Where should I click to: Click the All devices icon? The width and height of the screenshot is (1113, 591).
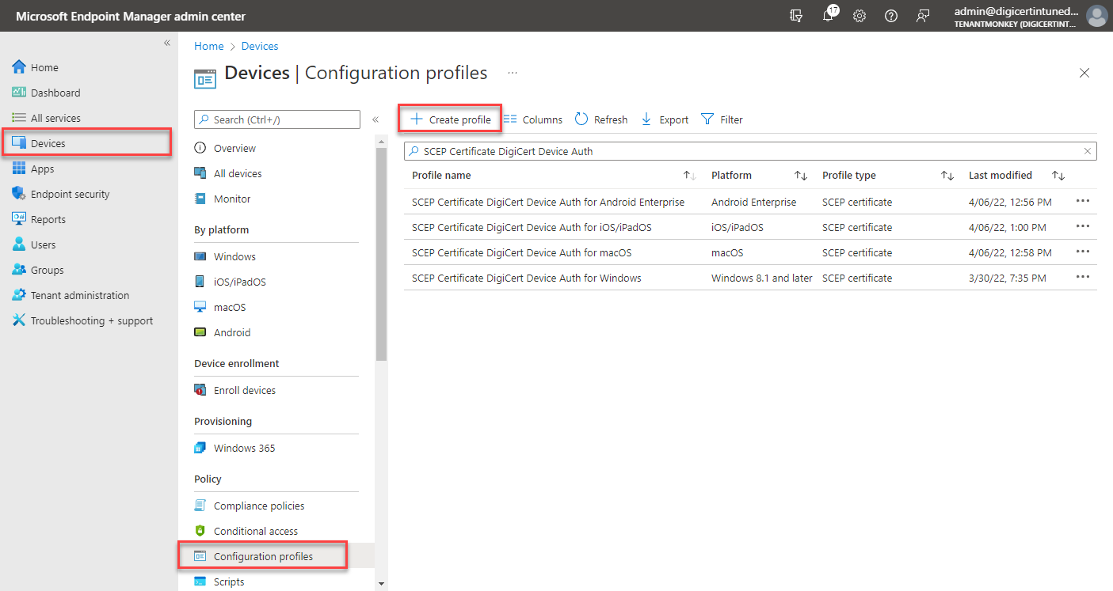pyautogui.click(x=200, y=173)
